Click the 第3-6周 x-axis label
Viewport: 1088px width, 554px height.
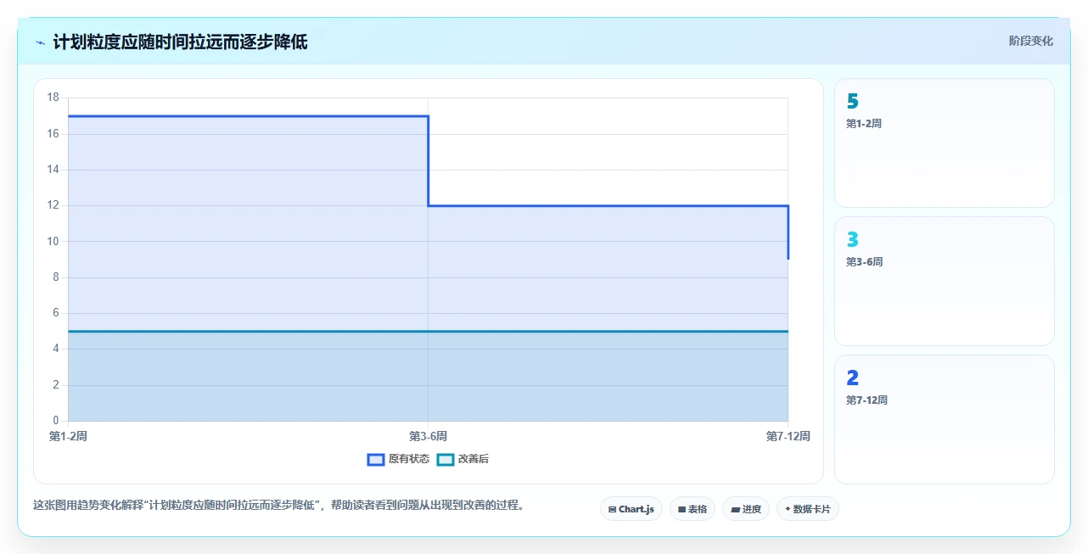(x=428, y=436)
